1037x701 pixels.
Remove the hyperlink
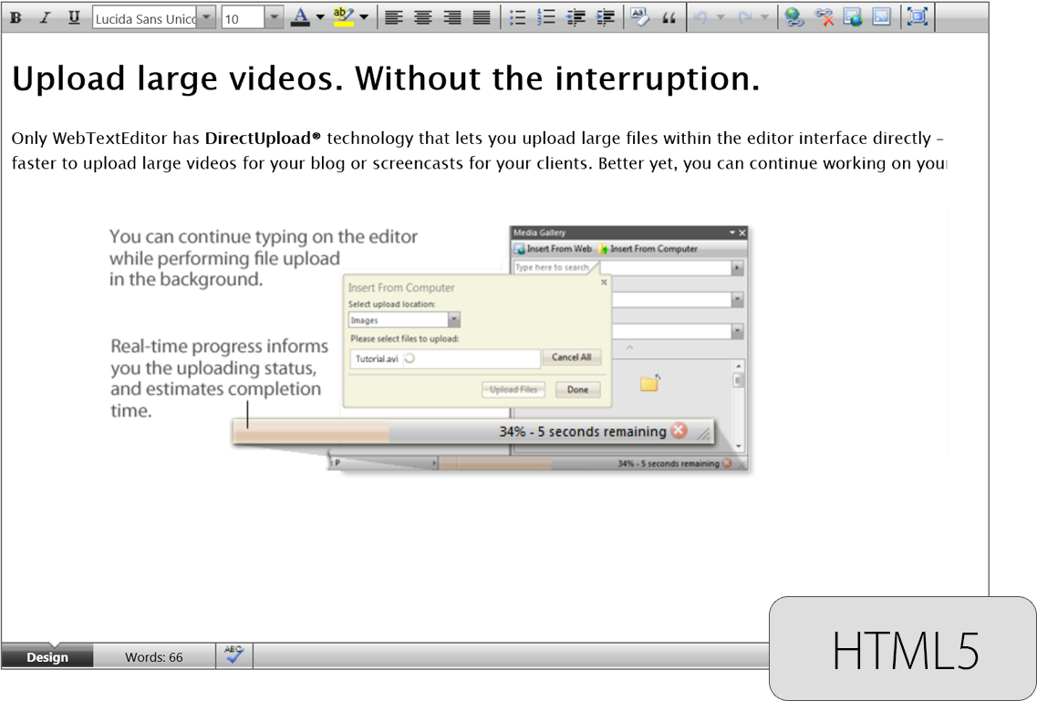(824, 17)
